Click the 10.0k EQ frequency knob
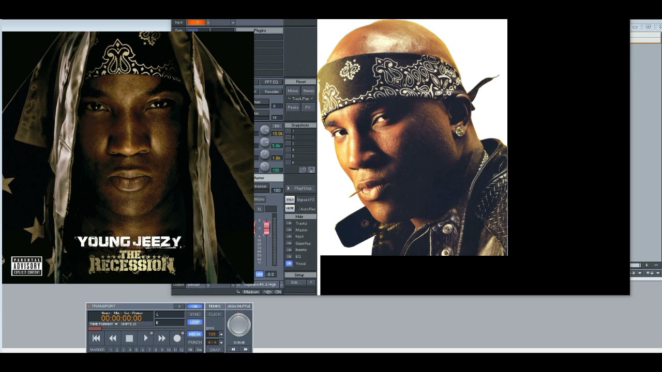662x372 pixels. 265,130
